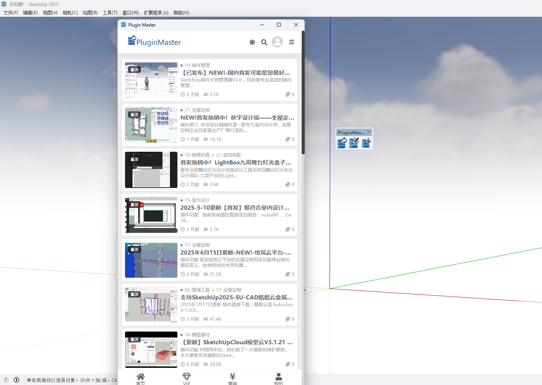This screenshot has width=542, height=385.
Task: Switch to the VIP tab
Action: (x=186, y=378)
